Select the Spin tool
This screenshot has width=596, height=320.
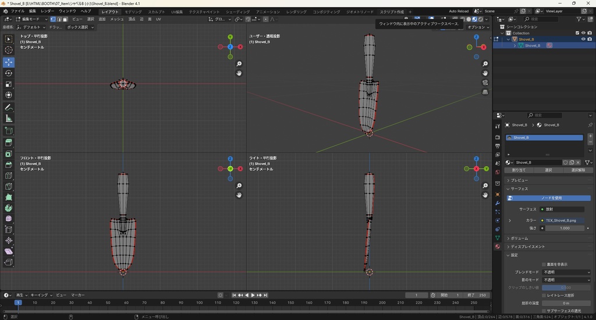pos(8,208)
